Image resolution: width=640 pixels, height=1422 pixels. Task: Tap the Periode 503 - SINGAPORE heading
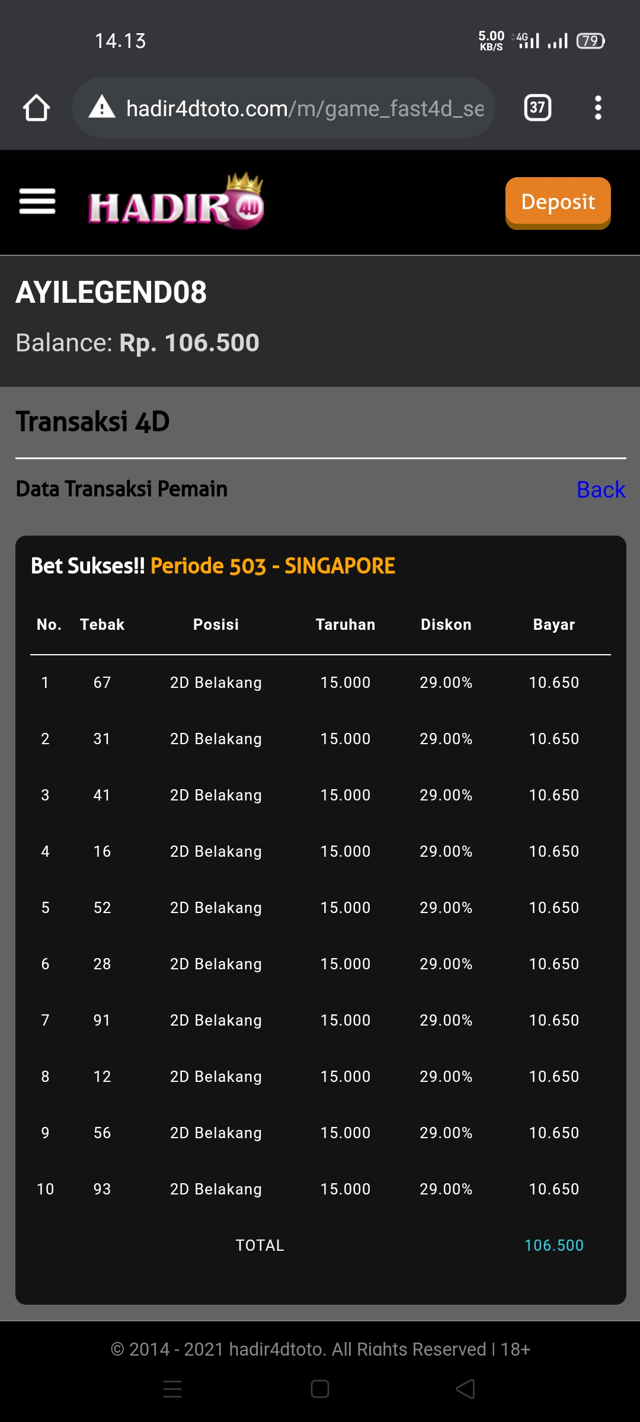point(273,566)
